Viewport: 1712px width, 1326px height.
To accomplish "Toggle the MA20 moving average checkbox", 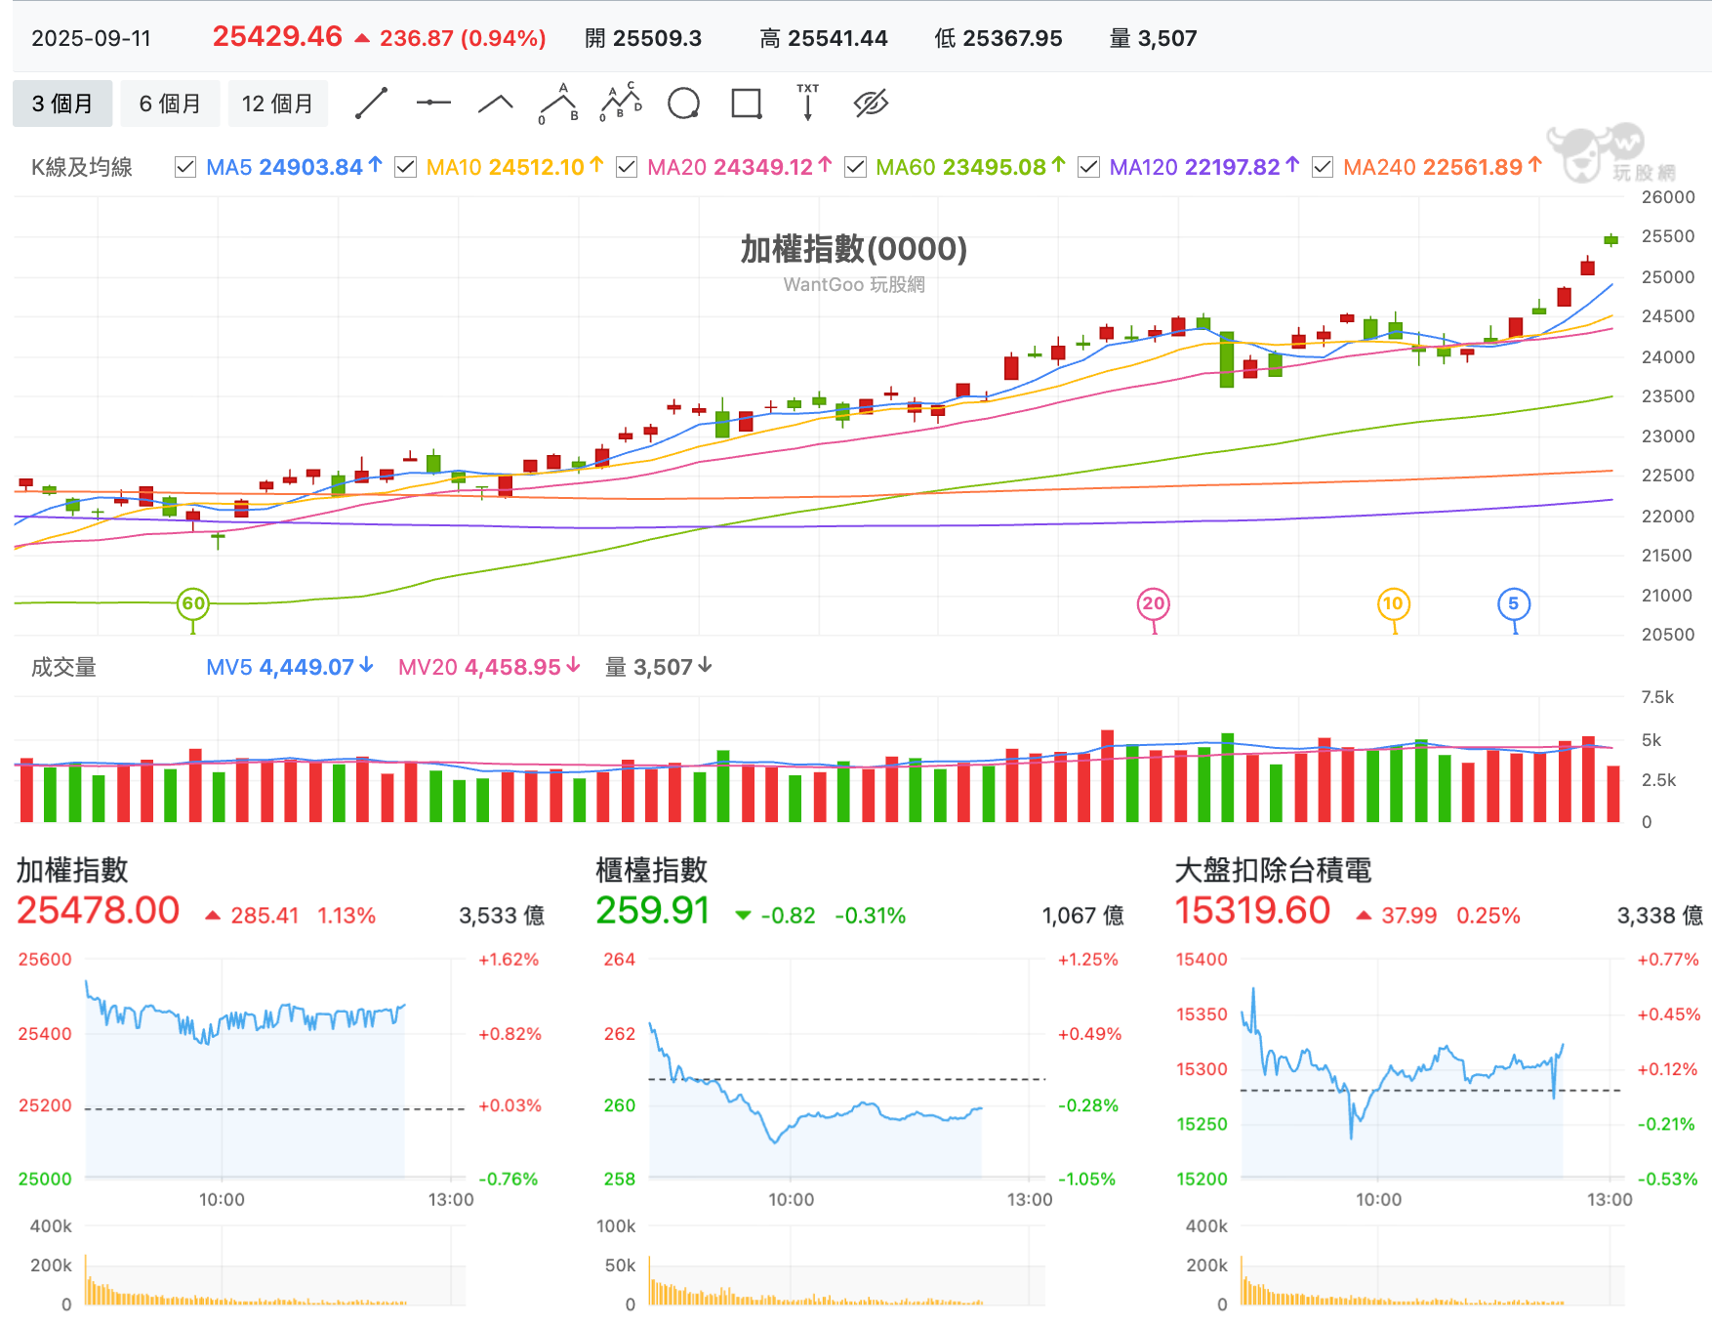I will [627, 167].
